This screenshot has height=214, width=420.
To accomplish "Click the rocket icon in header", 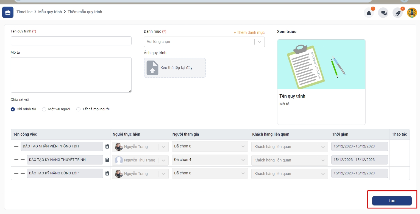I will click(x=397, y=13).
